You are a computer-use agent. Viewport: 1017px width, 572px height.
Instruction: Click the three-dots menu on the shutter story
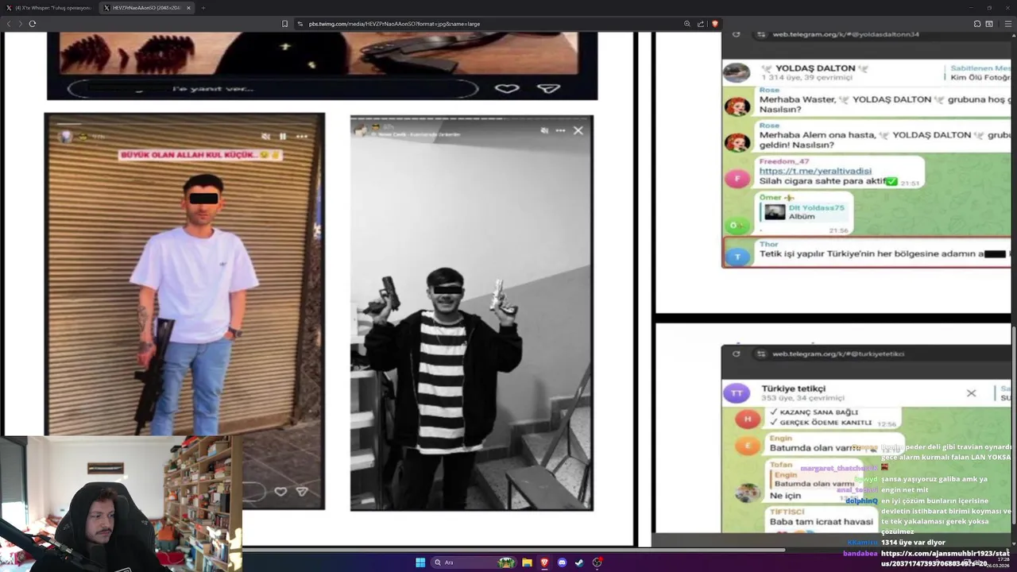(301, 137)
